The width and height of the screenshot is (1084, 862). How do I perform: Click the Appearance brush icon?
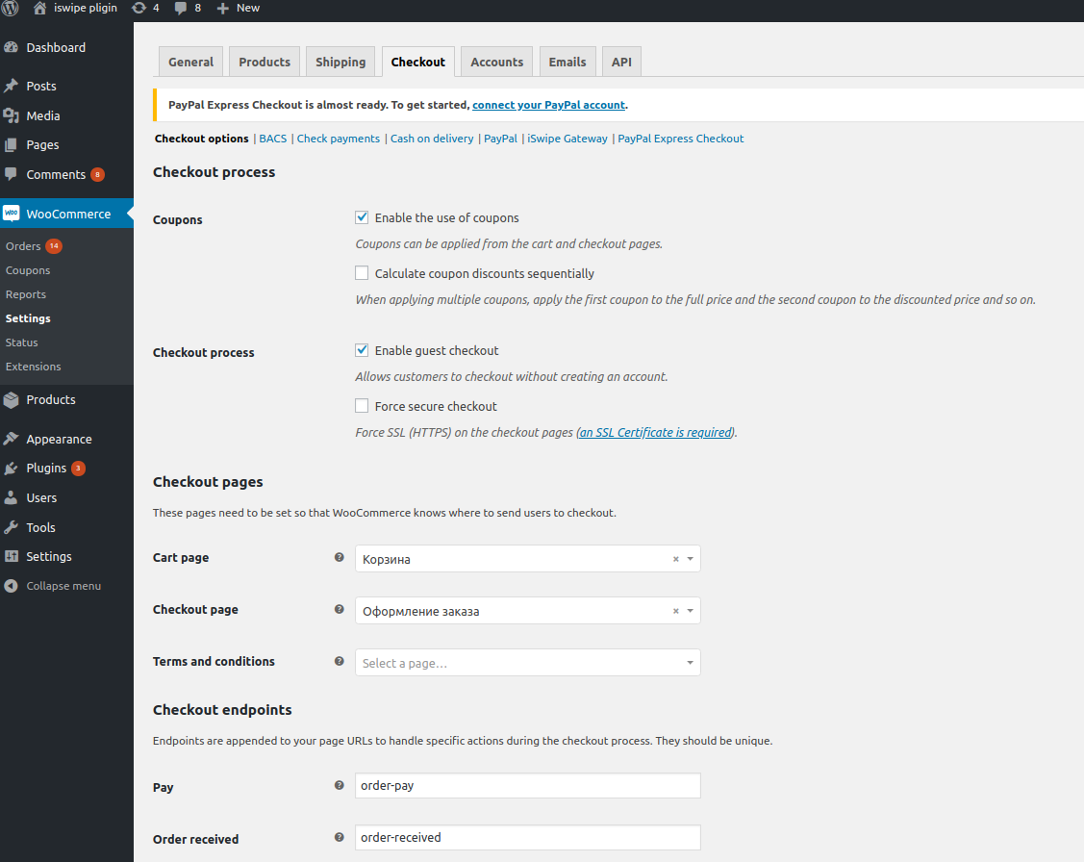12,439
